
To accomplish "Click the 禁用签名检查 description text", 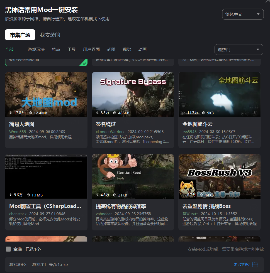I will pyautogui.click(x=132, y=139).
